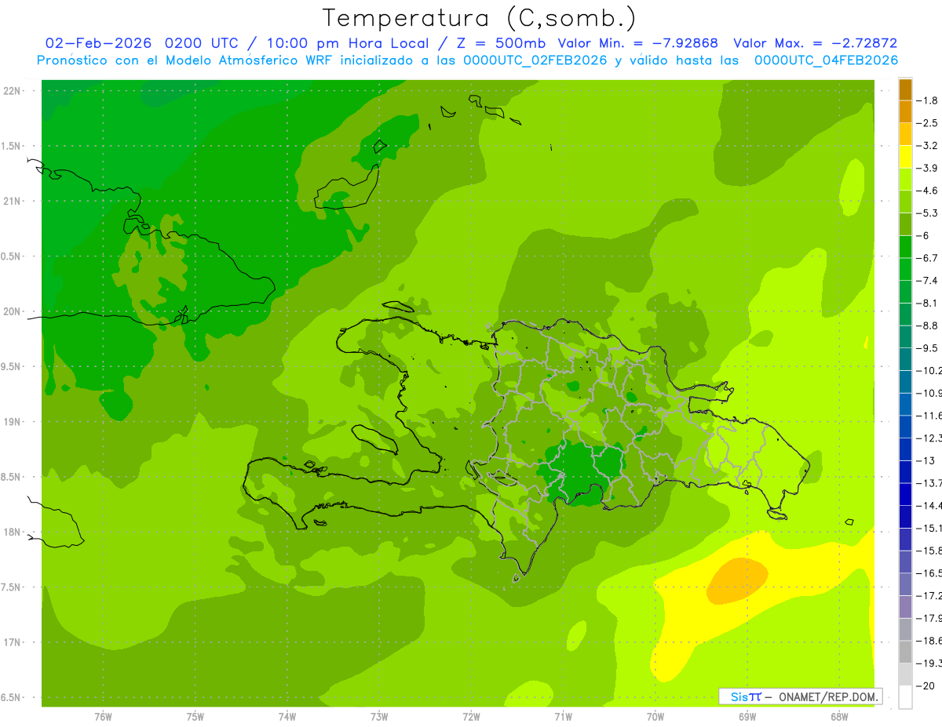This screenshot has height=727, width=942.
Task: Pick the green swatch between -6 and -6.7
Action: point(905,247)
